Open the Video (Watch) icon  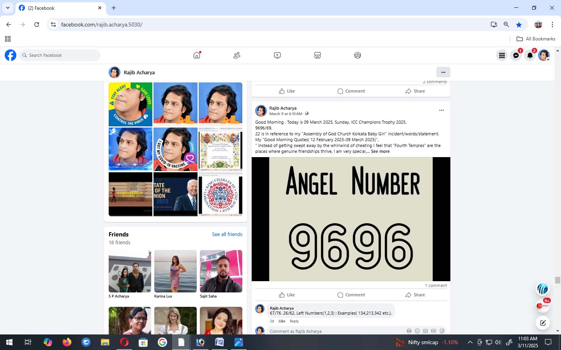pyautogui.click(x=277, y=55)
